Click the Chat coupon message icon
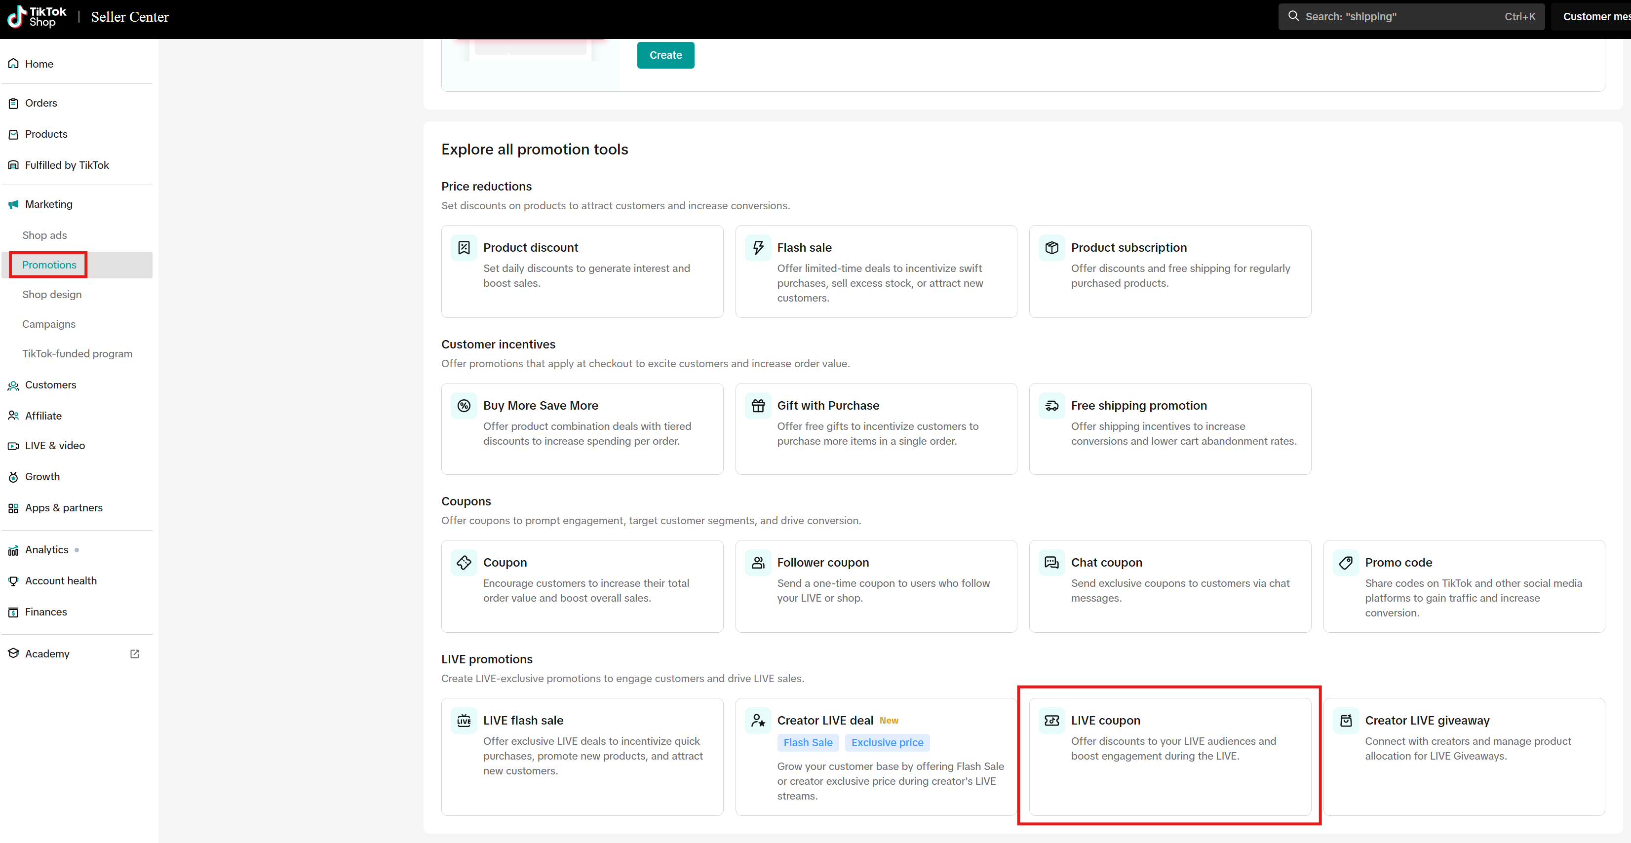This screenshot has width=1631, height=843. point(1051,563)
